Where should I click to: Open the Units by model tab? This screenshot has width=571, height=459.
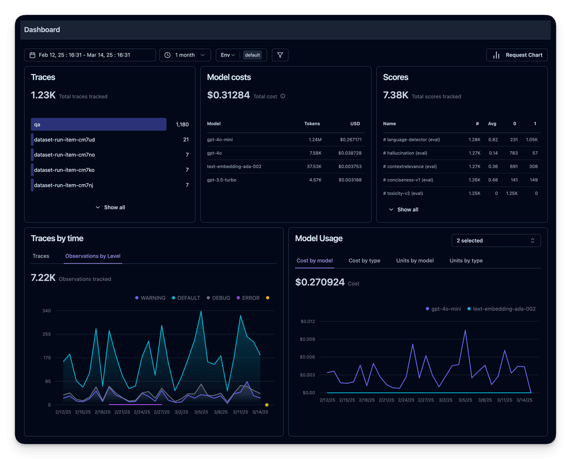(x=415, y=261)
